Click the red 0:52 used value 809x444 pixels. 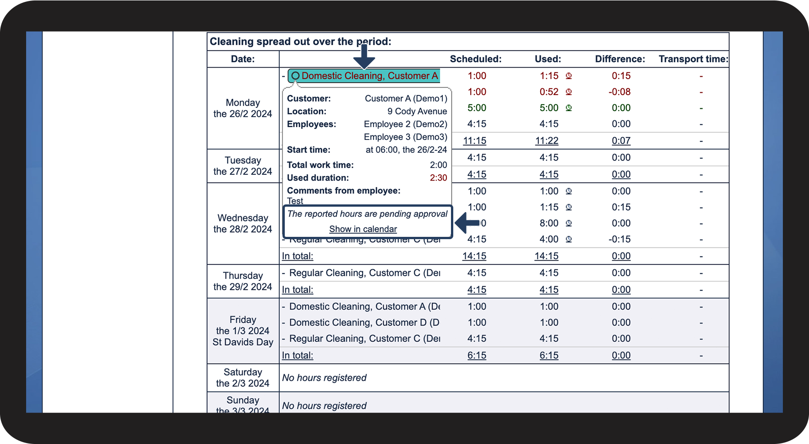click(549, 92)
